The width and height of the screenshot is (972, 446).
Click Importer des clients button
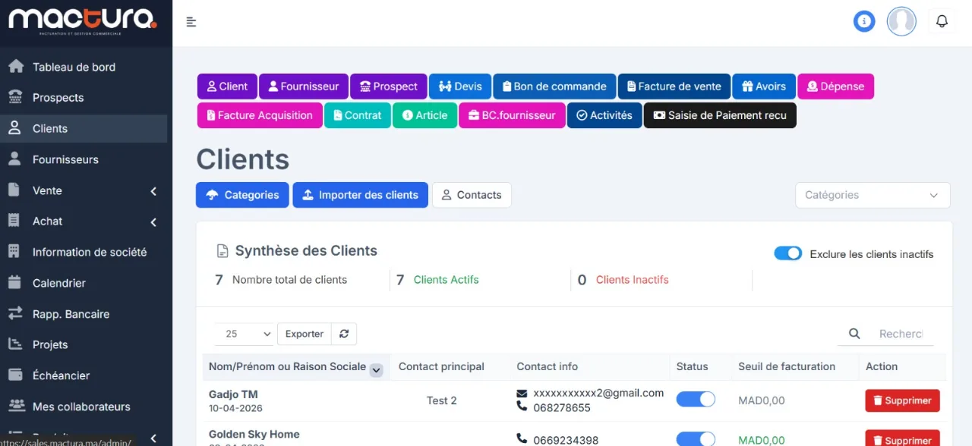click(361, 195)
